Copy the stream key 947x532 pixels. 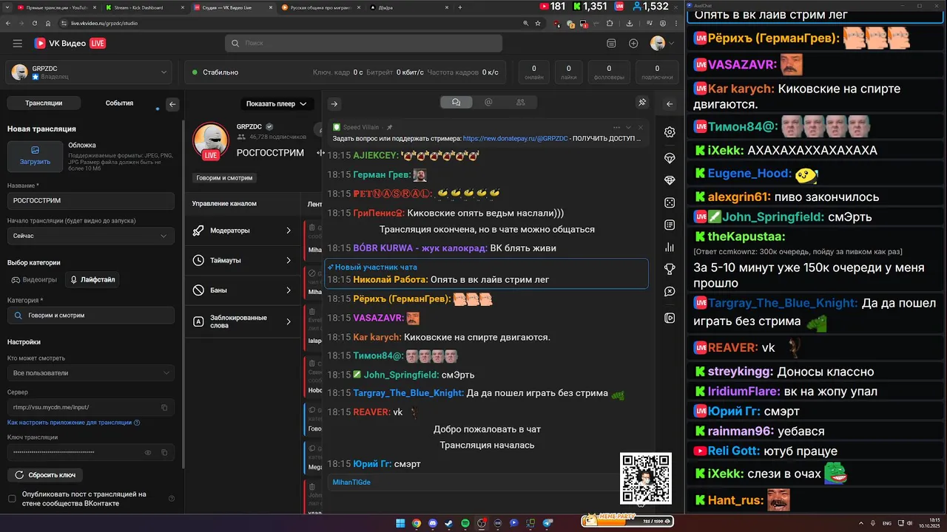[164, 452]
